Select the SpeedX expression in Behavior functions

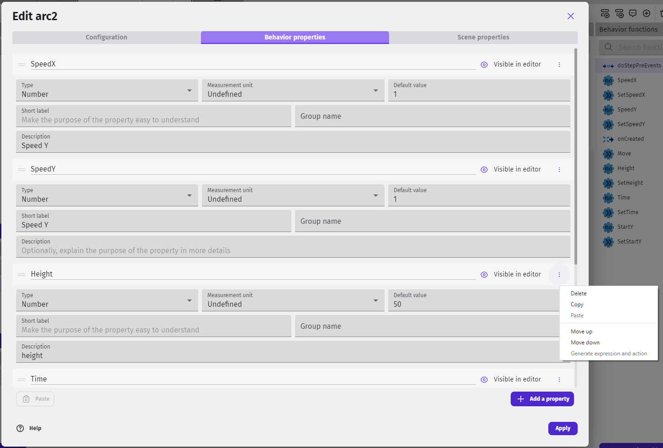[626, 80]
